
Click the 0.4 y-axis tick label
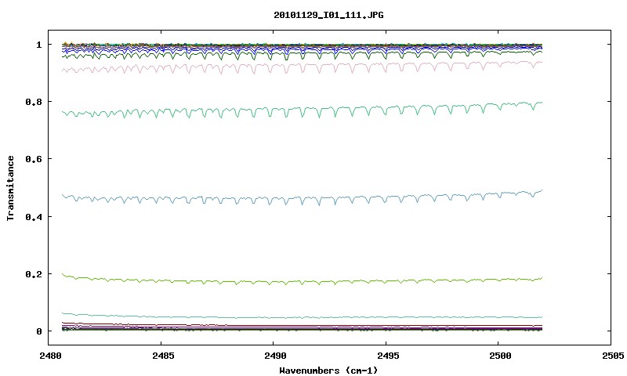34,216
